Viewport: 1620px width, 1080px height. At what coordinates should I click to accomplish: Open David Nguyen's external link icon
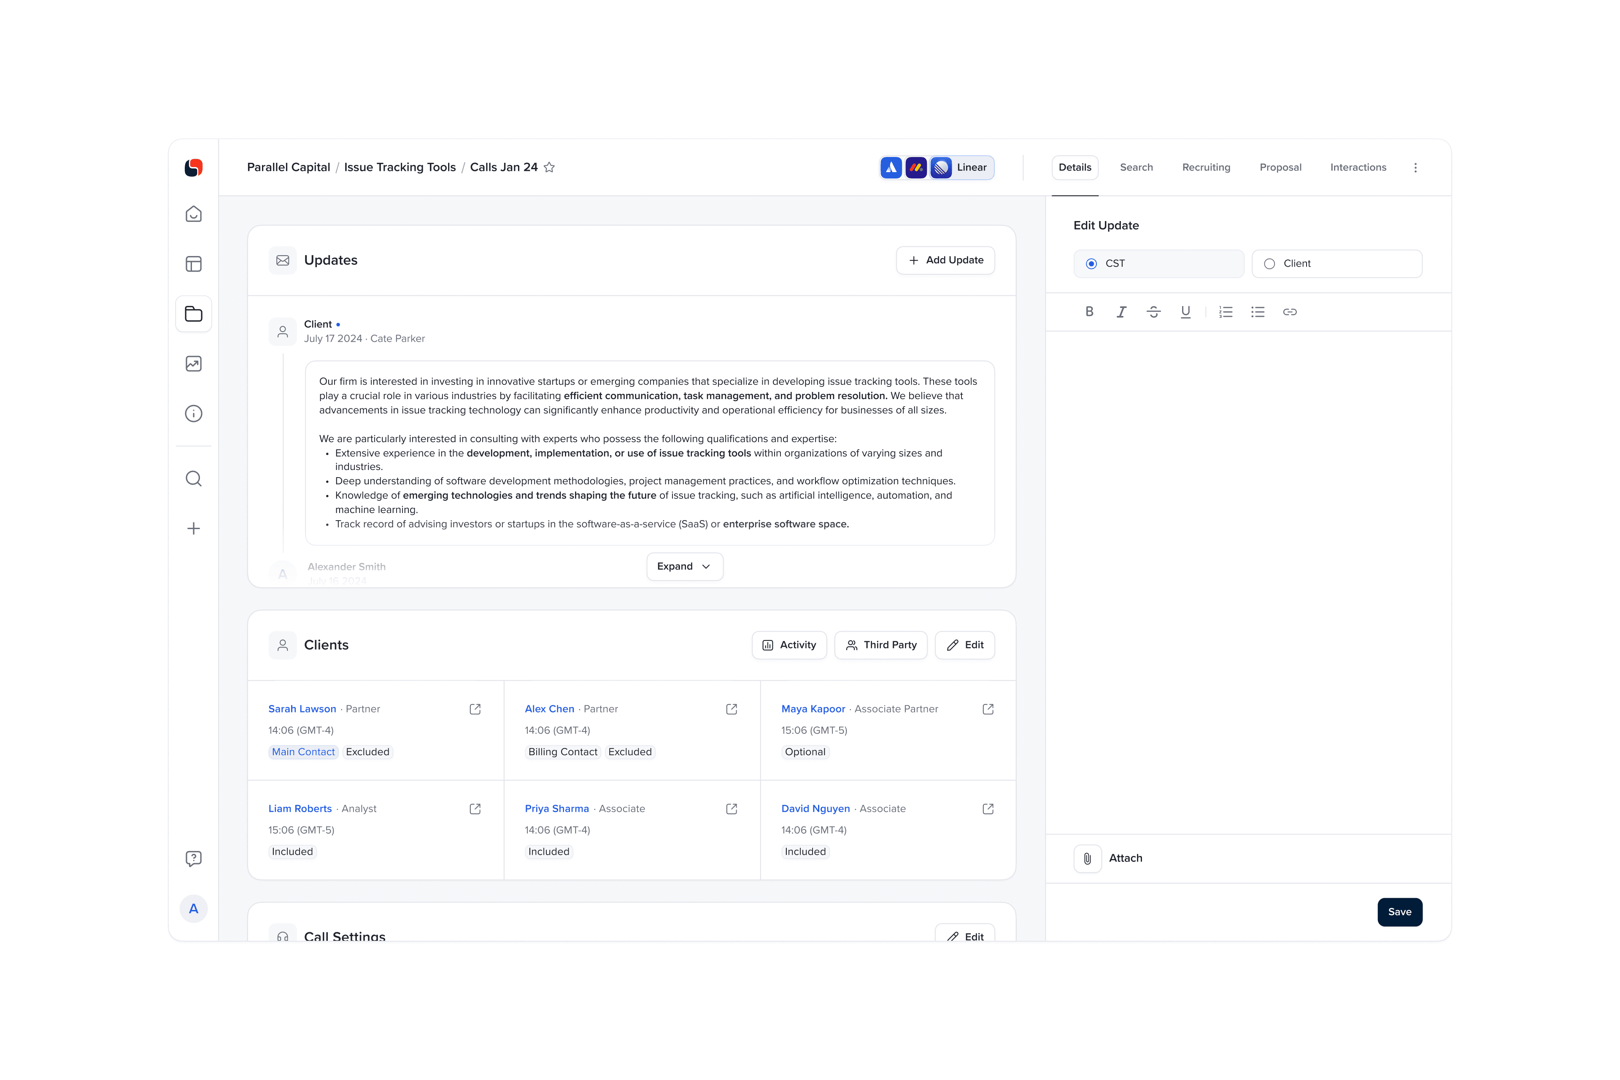pos(988,809)
